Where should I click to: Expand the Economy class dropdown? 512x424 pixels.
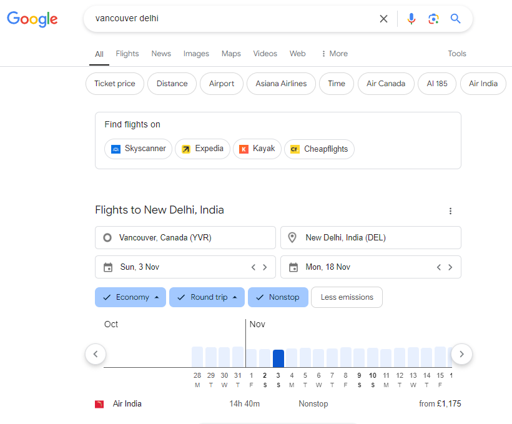click(130, 297)
